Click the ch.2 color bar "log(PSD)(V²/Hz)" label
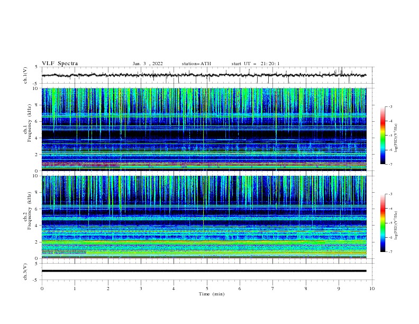Image resolution: width=419 pixels, height=324 pixels. pos(396,226)
